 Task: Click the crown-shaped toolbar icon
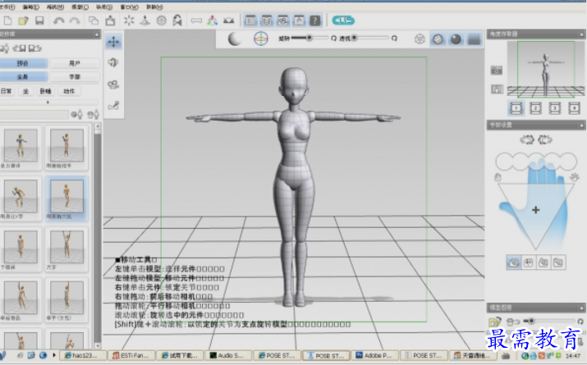click(x=228, y=21)
